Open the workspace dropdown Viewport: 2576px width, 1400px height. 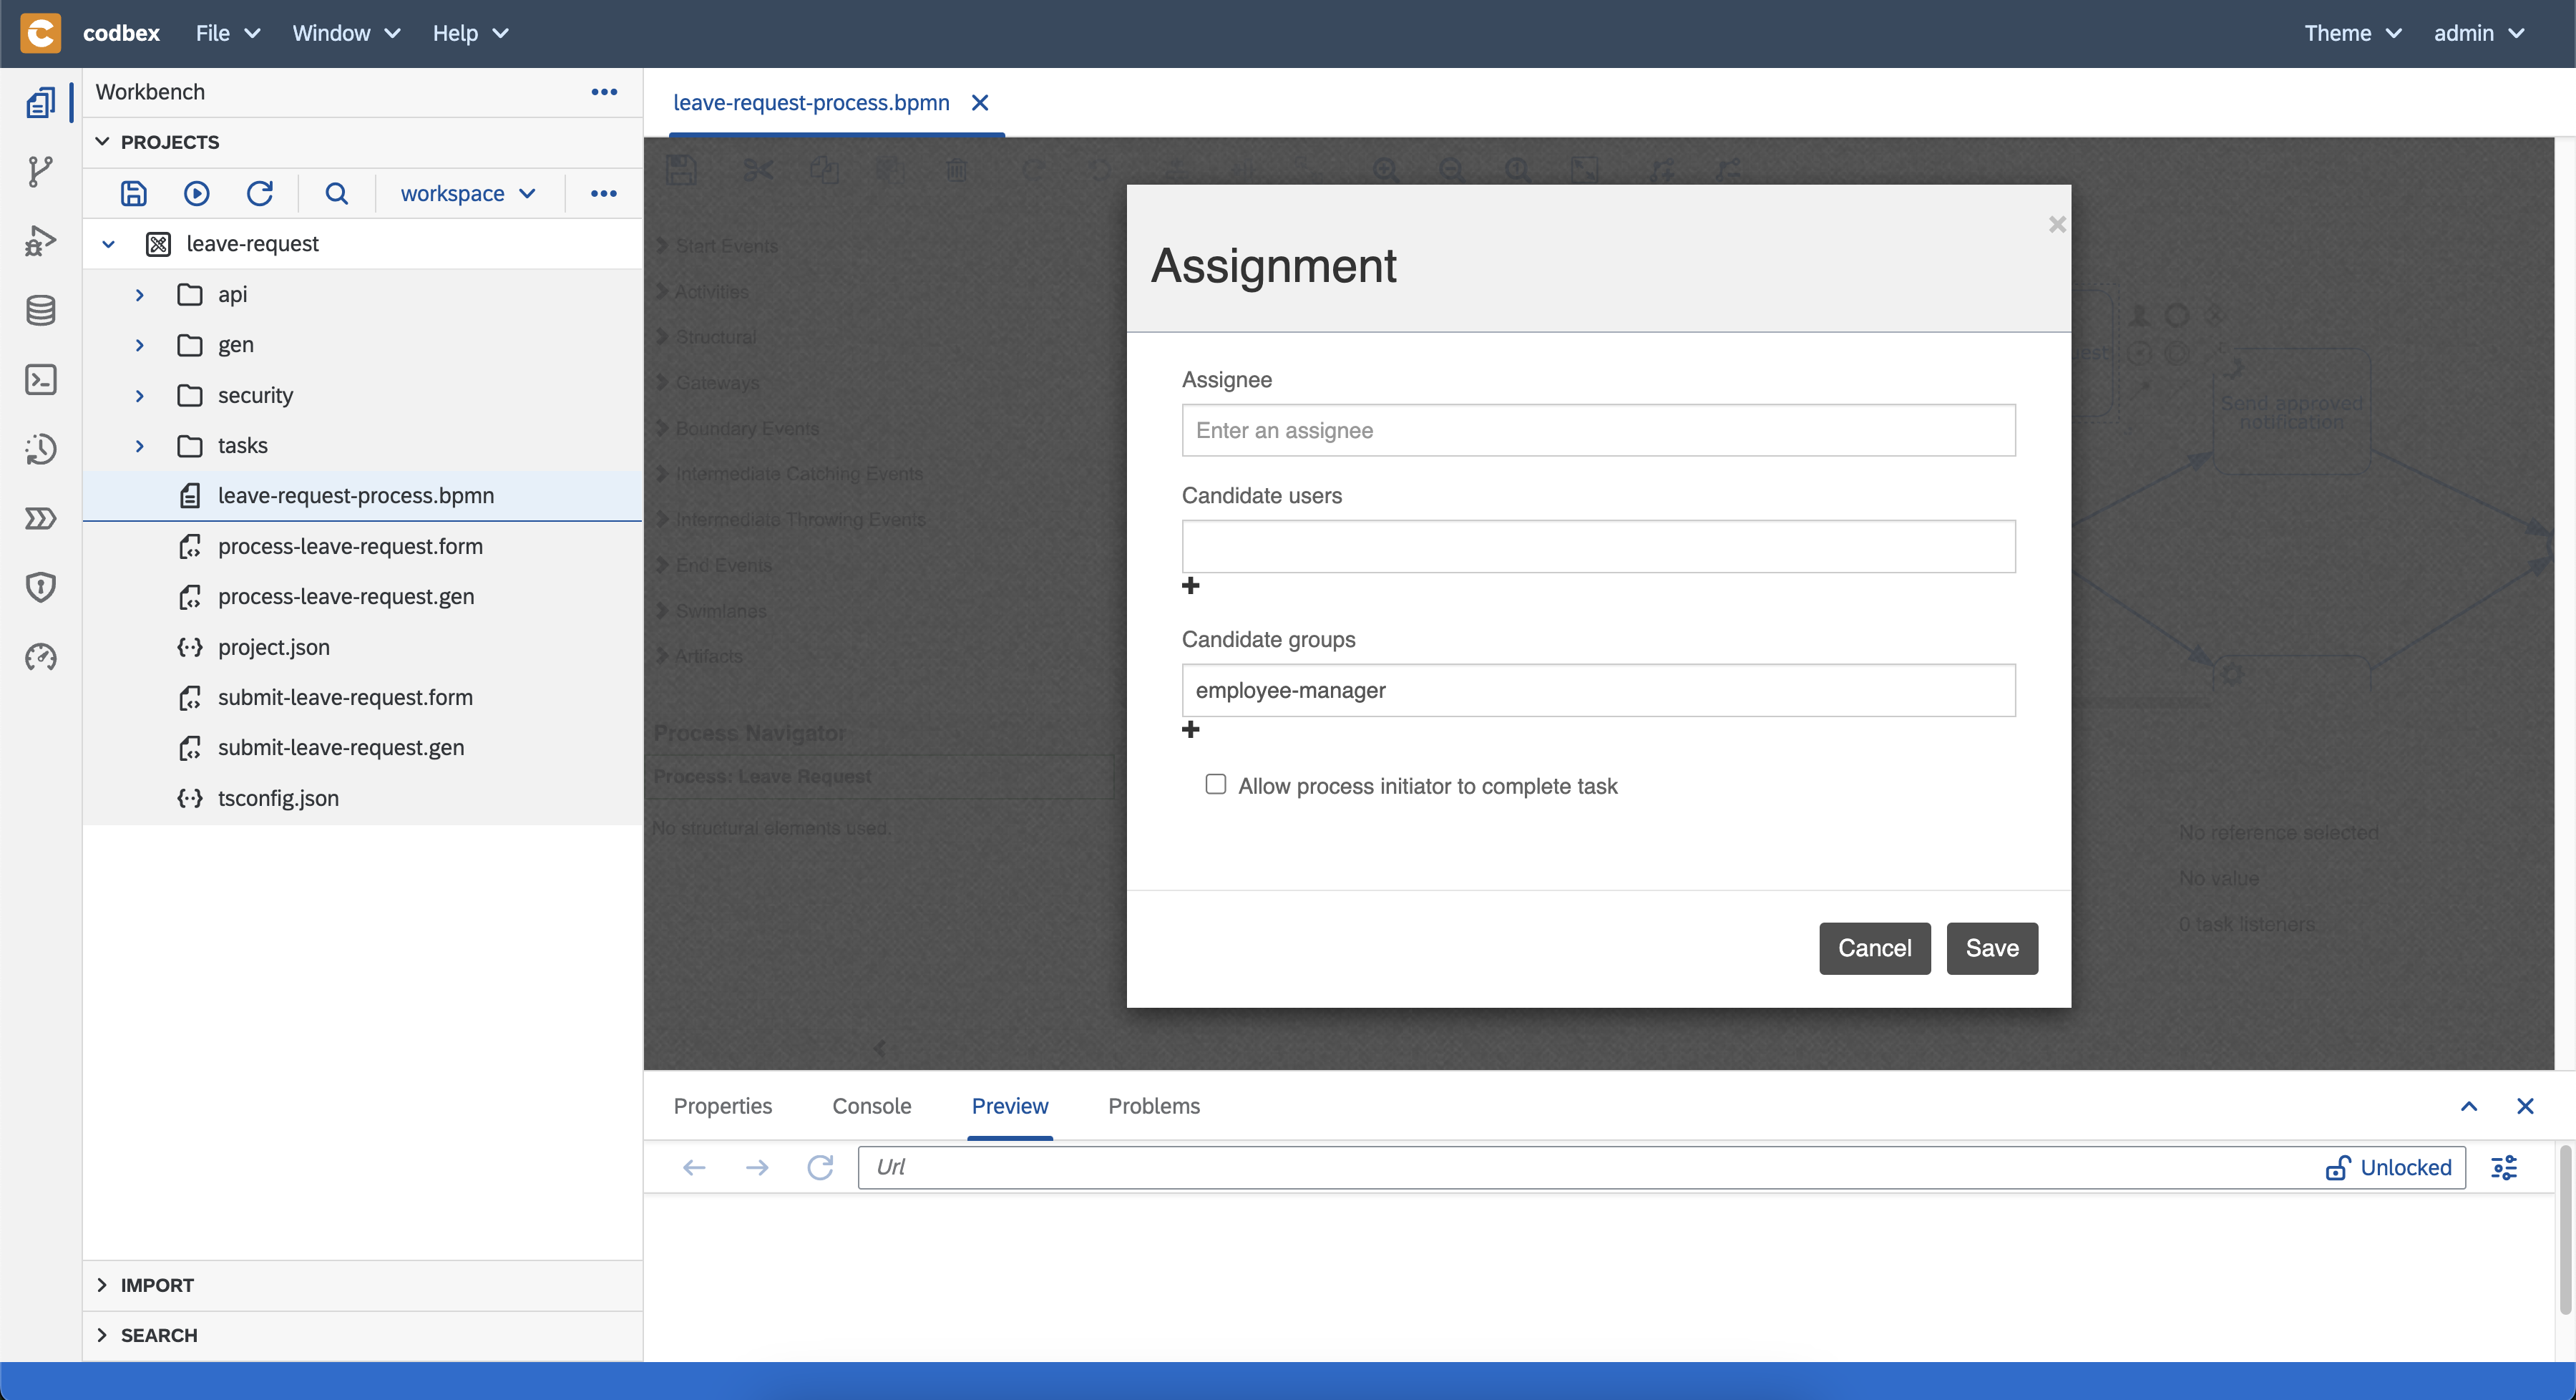click(468, 193)
